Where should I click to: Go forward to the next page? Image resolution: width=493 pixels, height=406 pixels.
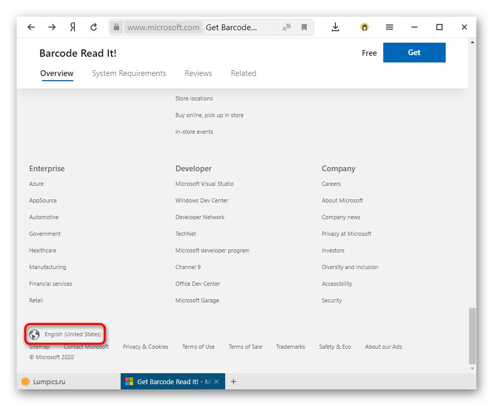51,27
